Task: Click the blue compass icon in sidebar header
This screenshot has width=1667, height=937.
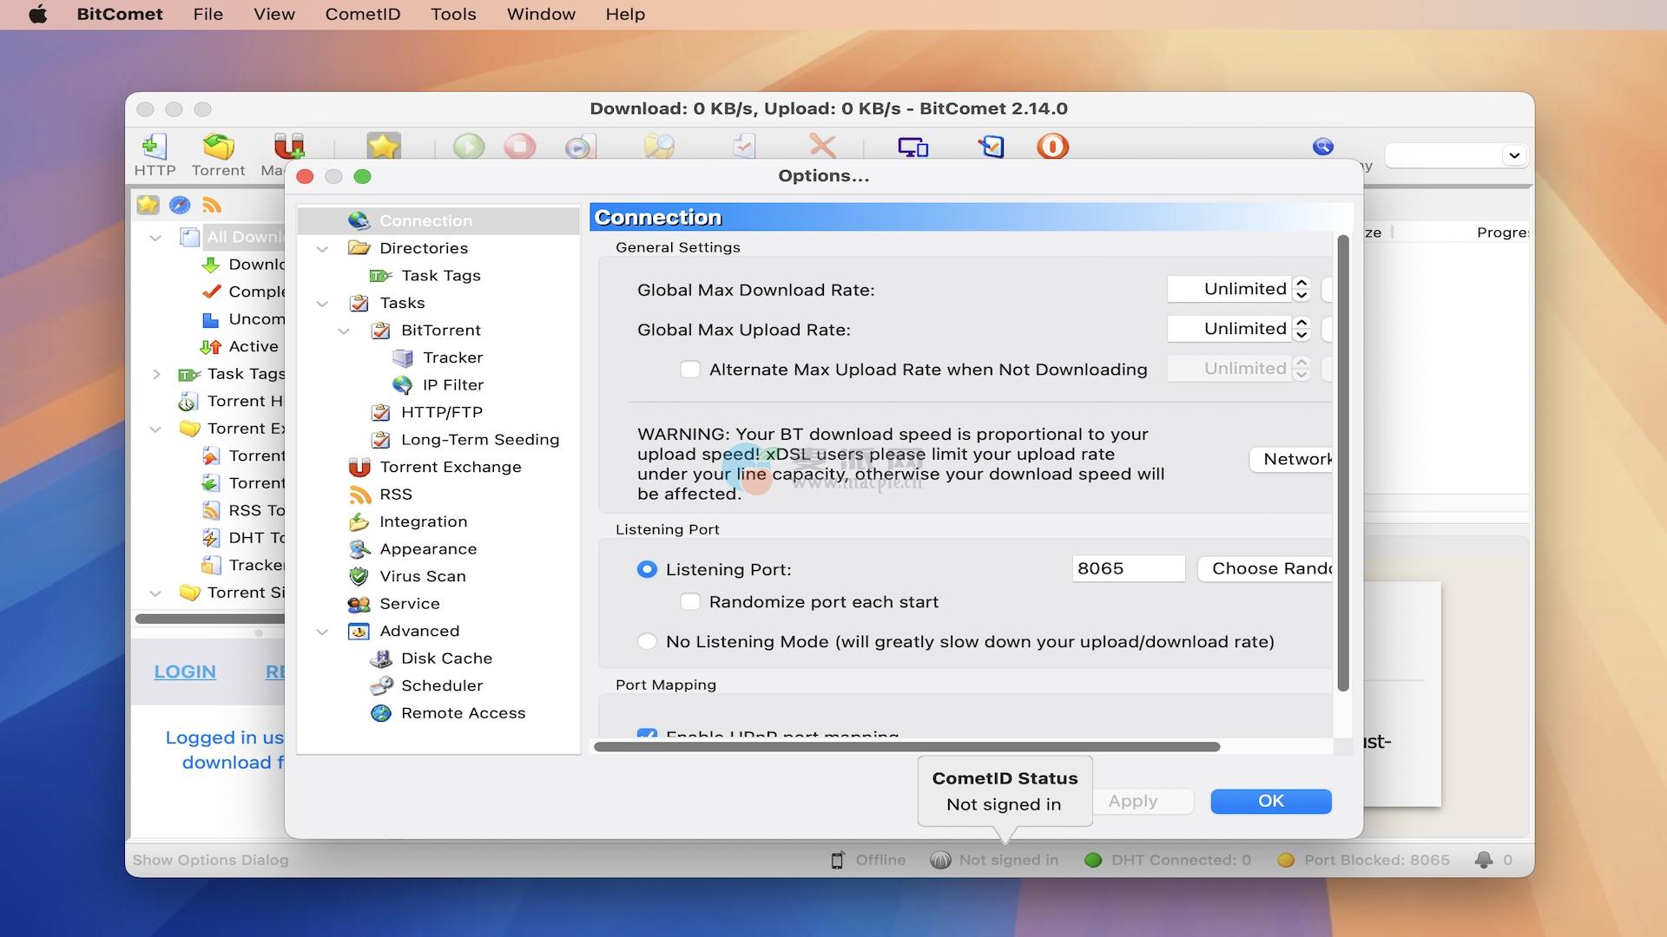Action: (180, 205)
